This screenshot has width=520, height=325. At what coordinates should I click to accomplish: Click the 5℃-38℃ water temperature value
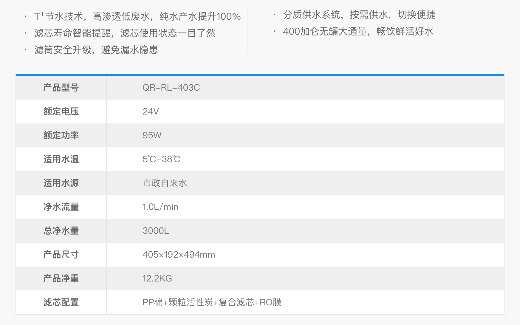click(x=161, y=159)
